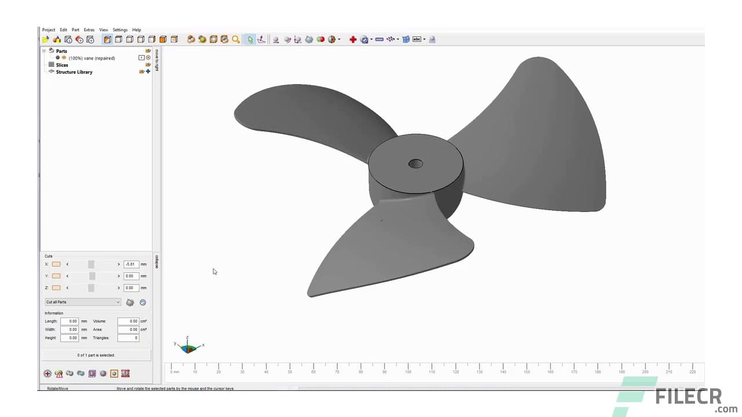Image resolution: width=742 pixels, height=417 pixels.
Task: Click the cut execute icon beside Cut all Parts
Action: pyautogui.click(x=130, y=302)
